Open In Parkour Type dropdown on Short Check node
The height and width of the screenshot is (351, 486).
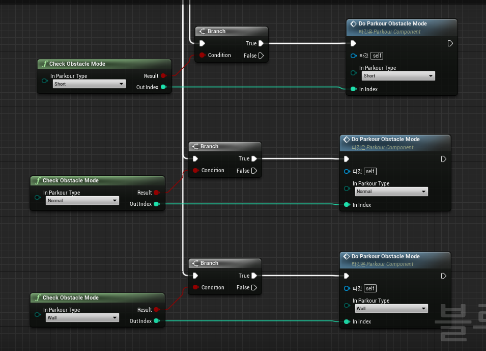click(89, 84)
